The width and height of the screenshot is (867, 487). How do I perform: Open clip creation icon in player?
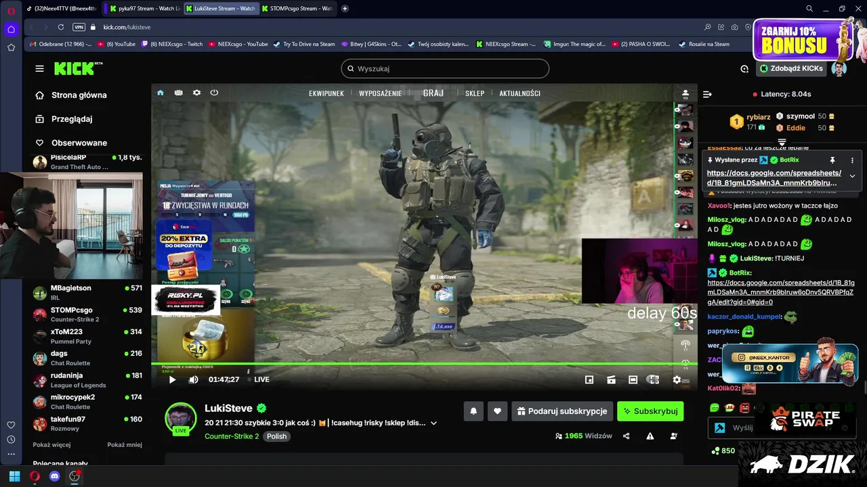coord(611,380)
